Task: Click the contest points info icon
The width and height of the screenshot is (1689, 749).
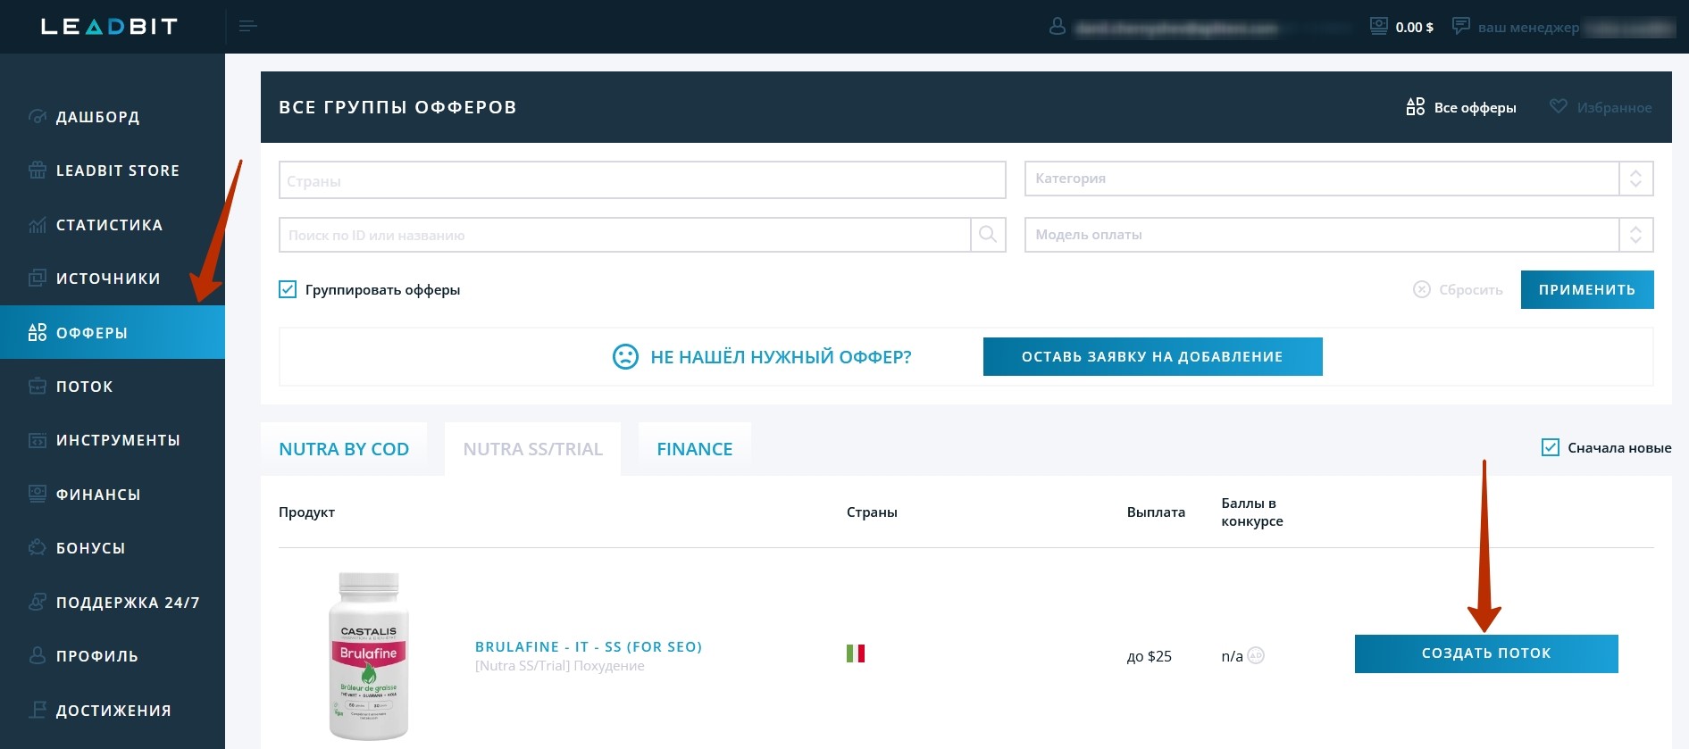Action: click(x=1256, y=655)
